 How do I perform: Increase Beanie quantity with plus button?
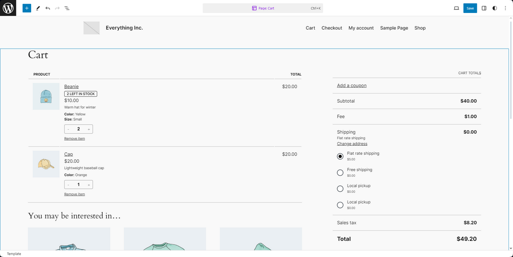pos(89,129)
